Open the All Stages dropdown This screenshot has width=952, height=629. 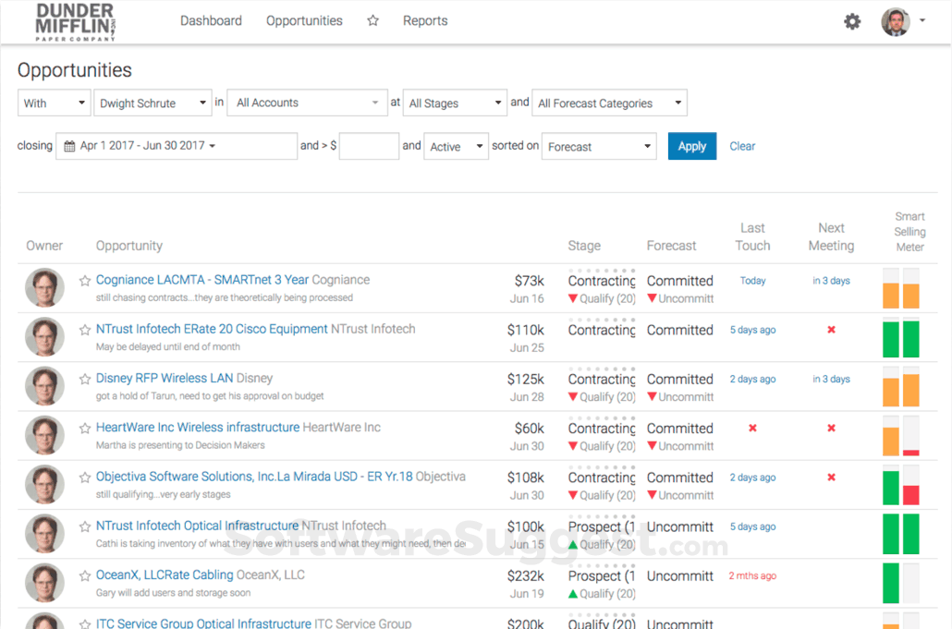pyautogui.click(x=455, y=103)
